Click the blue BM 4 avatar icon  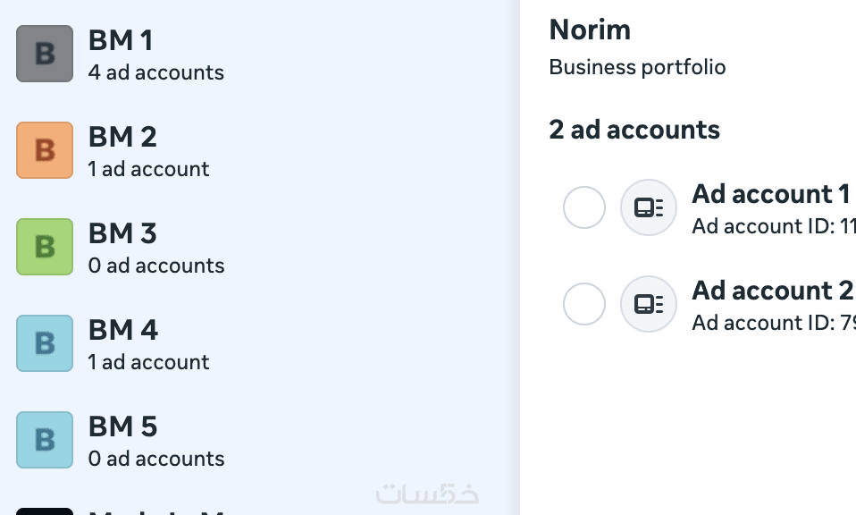click(x=45, y=343)
